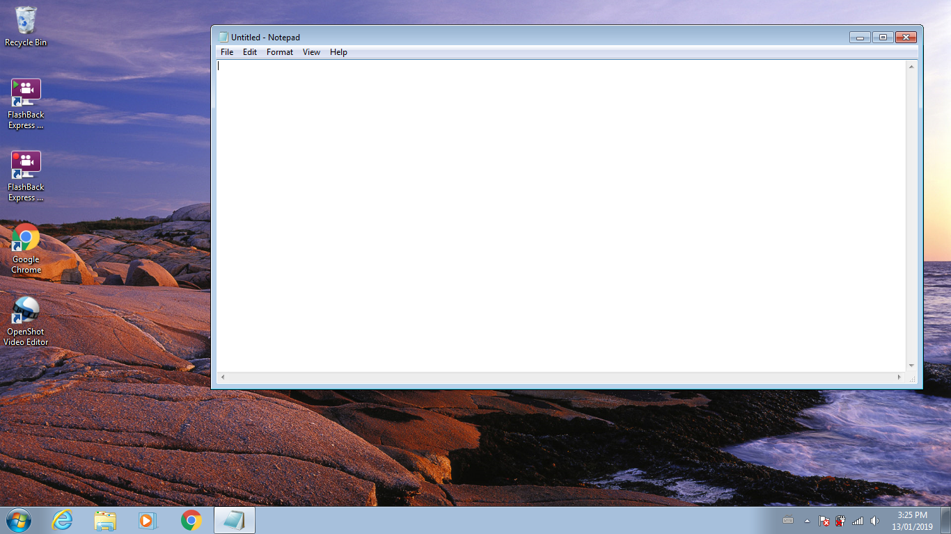Click the network signal icon in the tray
Screen dimensions: 951x534
856,520
